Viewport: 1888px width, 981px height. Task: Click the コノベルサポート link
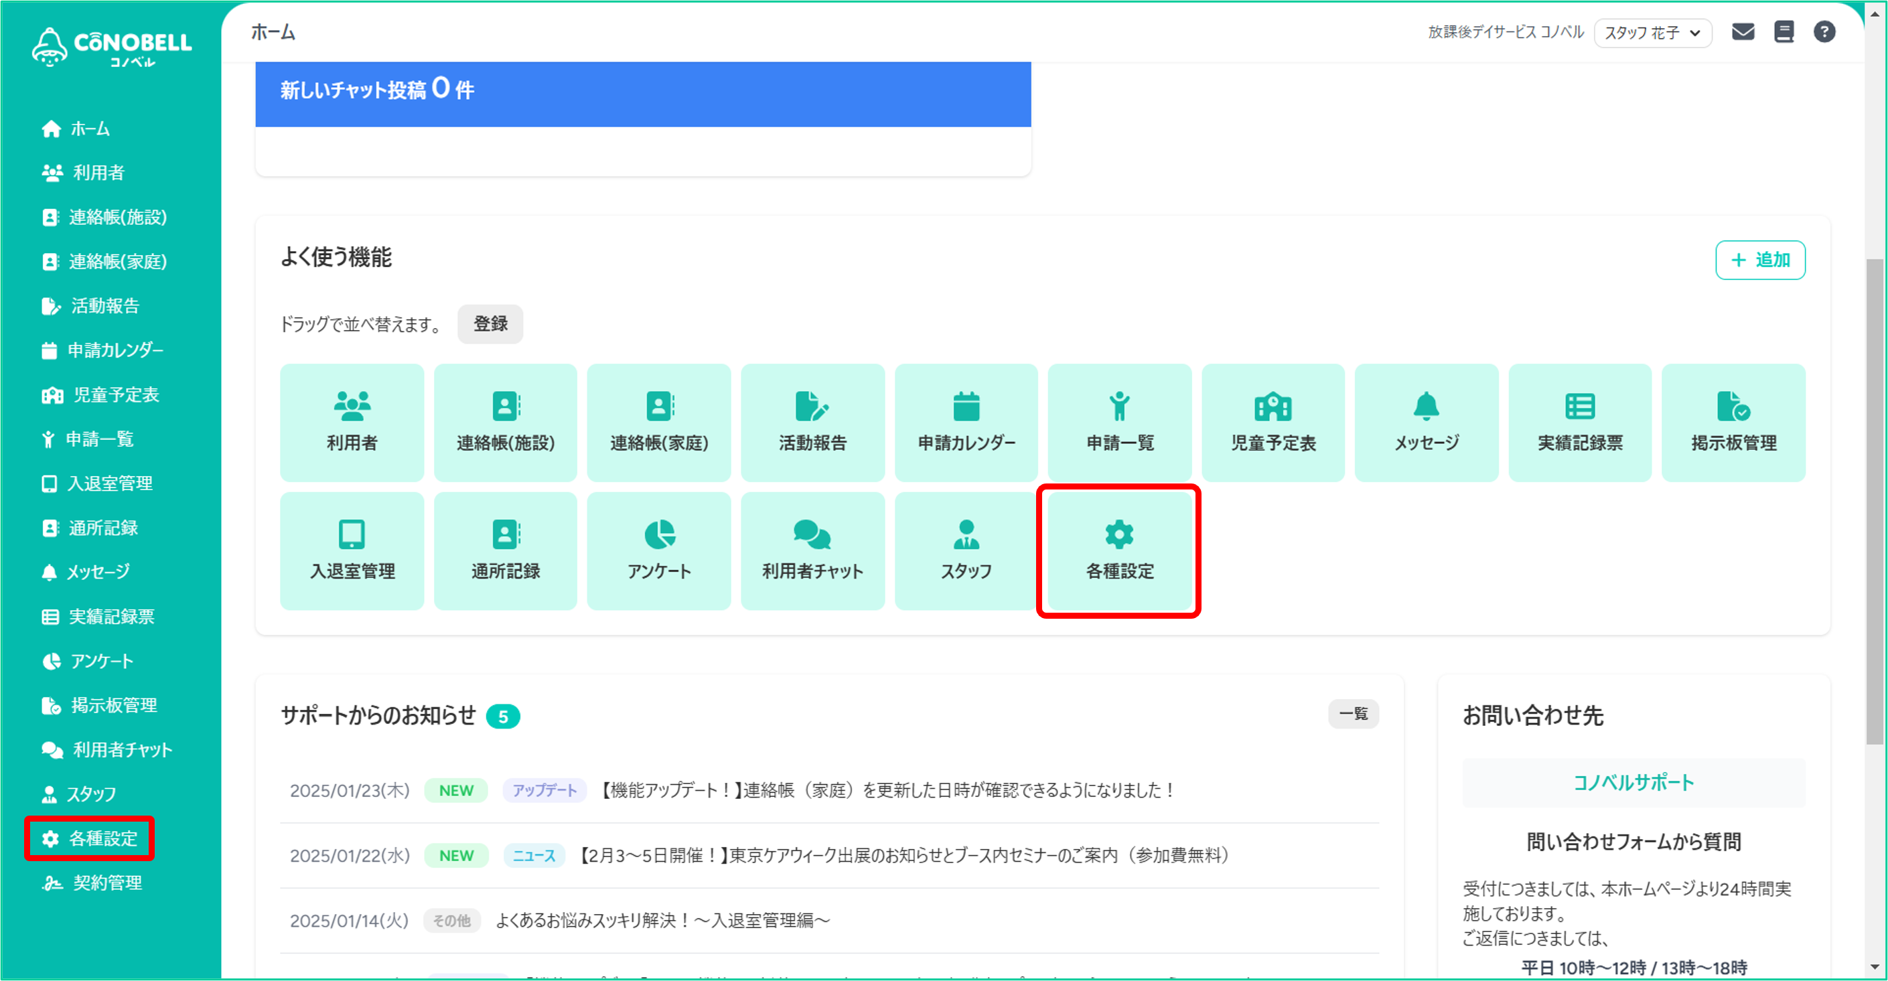[1633, 783]
